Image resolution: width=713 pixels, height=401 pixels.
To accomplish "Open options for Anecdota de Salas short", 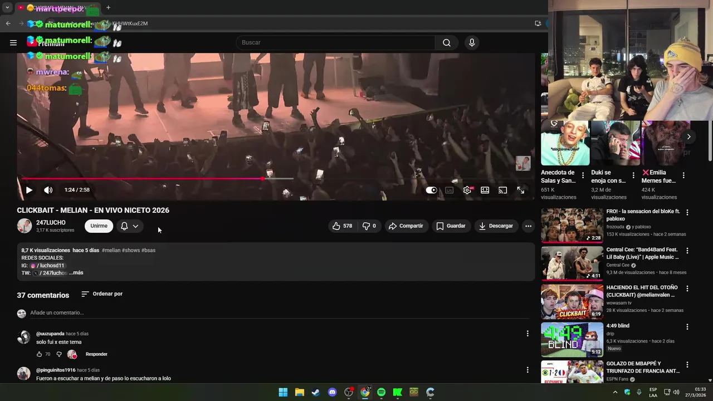I will 583,175.
